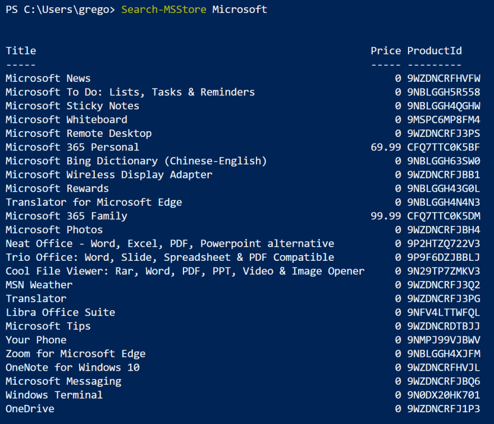The image size is (494, 424).
Task: Select the OneDrive title
Action: 30,409
